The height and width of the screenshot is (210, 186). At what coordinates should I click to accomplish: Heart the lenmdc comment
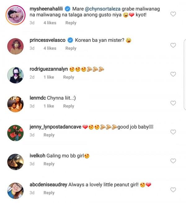point(173,103)
